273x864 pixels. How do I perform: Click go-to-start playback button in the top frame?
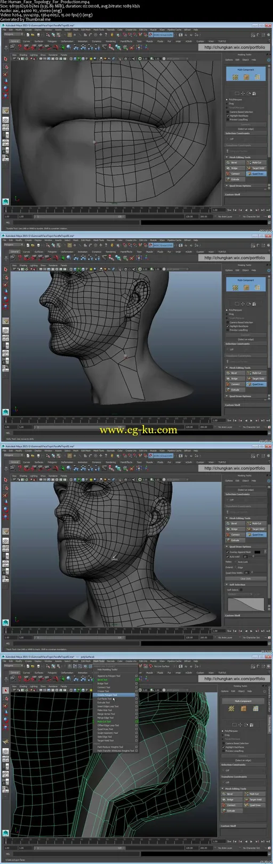229,210
